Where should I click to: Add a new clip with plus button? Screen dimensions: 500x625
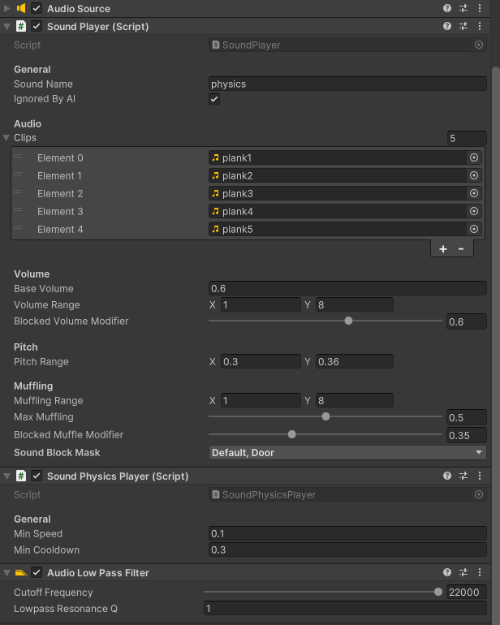(x=443, y=249)
